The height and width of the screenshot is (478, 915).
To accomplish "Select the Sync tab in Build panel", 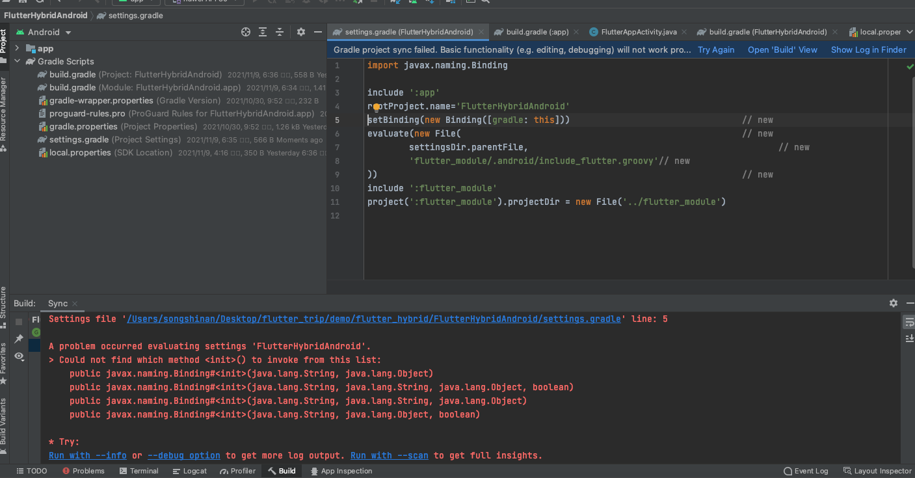I will coord(58,304).
